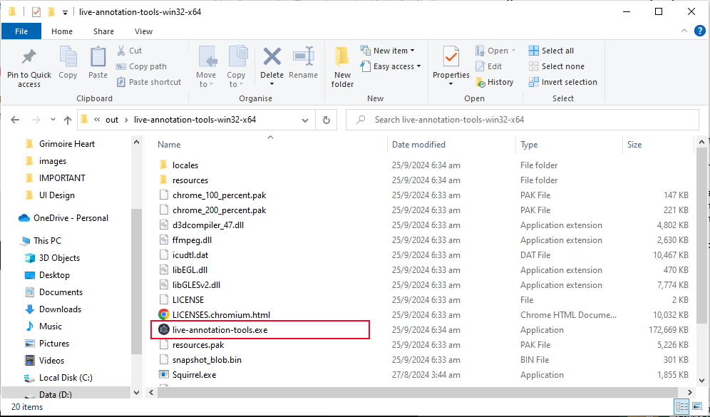Click the Paste ribbon icon

point(98,58)
